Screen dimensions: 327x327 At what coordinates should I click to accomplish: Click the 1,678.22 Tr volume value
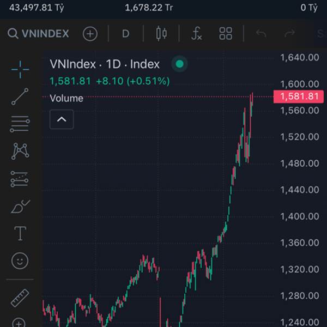(x=149, y=8)
